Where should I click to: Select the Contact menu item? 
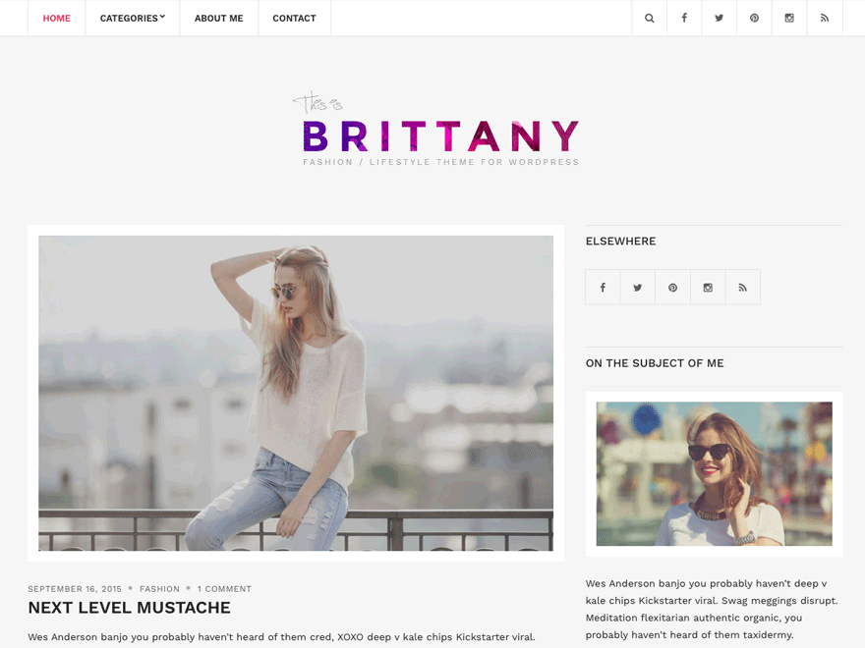(294, 19)
